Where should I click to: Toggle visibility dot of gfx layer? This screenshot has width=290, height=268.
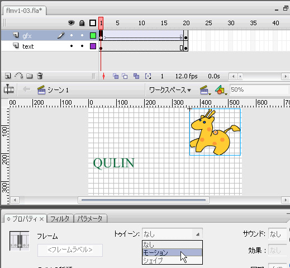72,35
